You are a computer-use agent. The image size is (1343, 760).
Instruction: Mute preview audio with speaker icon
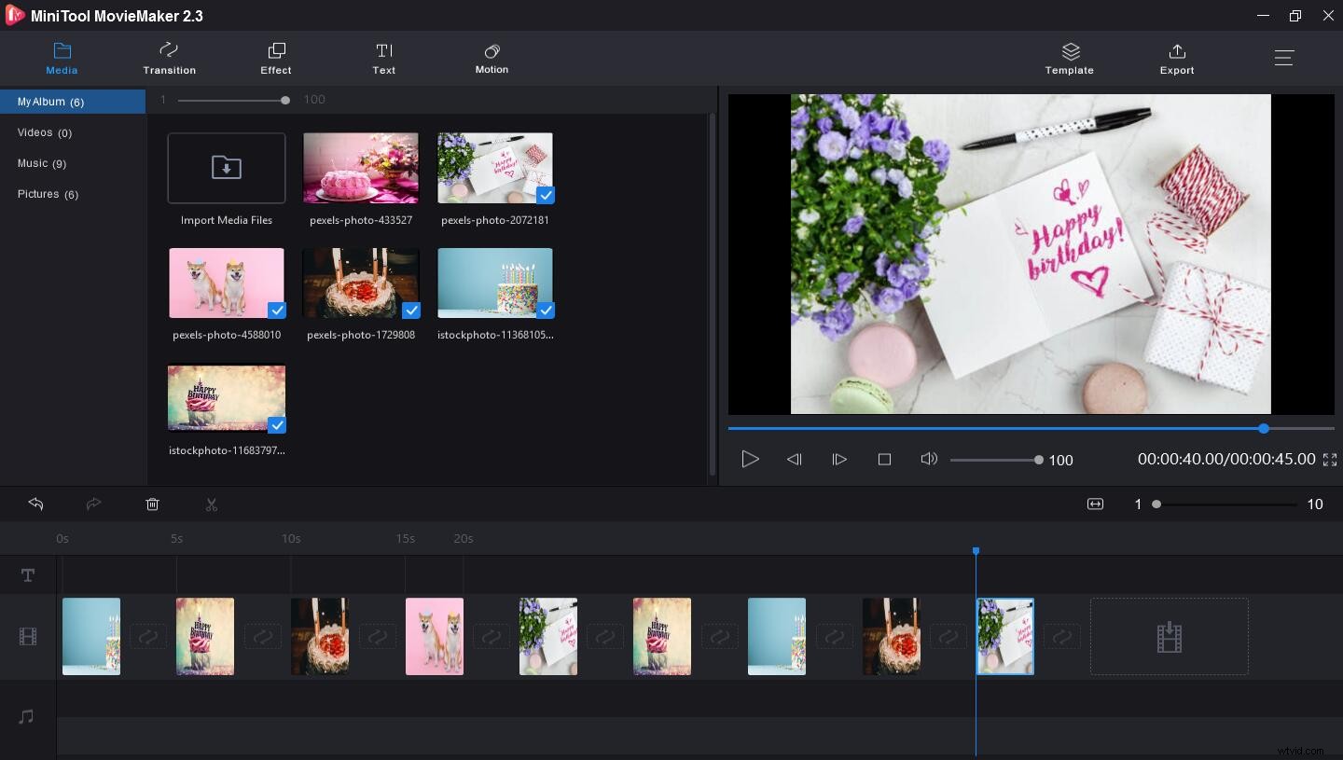[x=929, y=459]
